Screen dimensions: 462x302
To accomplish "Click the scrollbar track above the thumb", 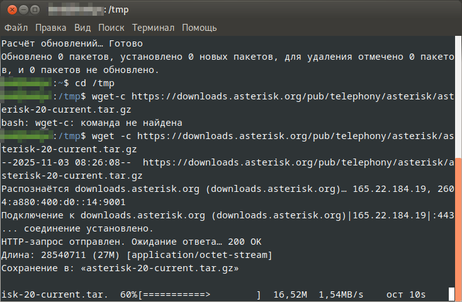I will 458,94.
